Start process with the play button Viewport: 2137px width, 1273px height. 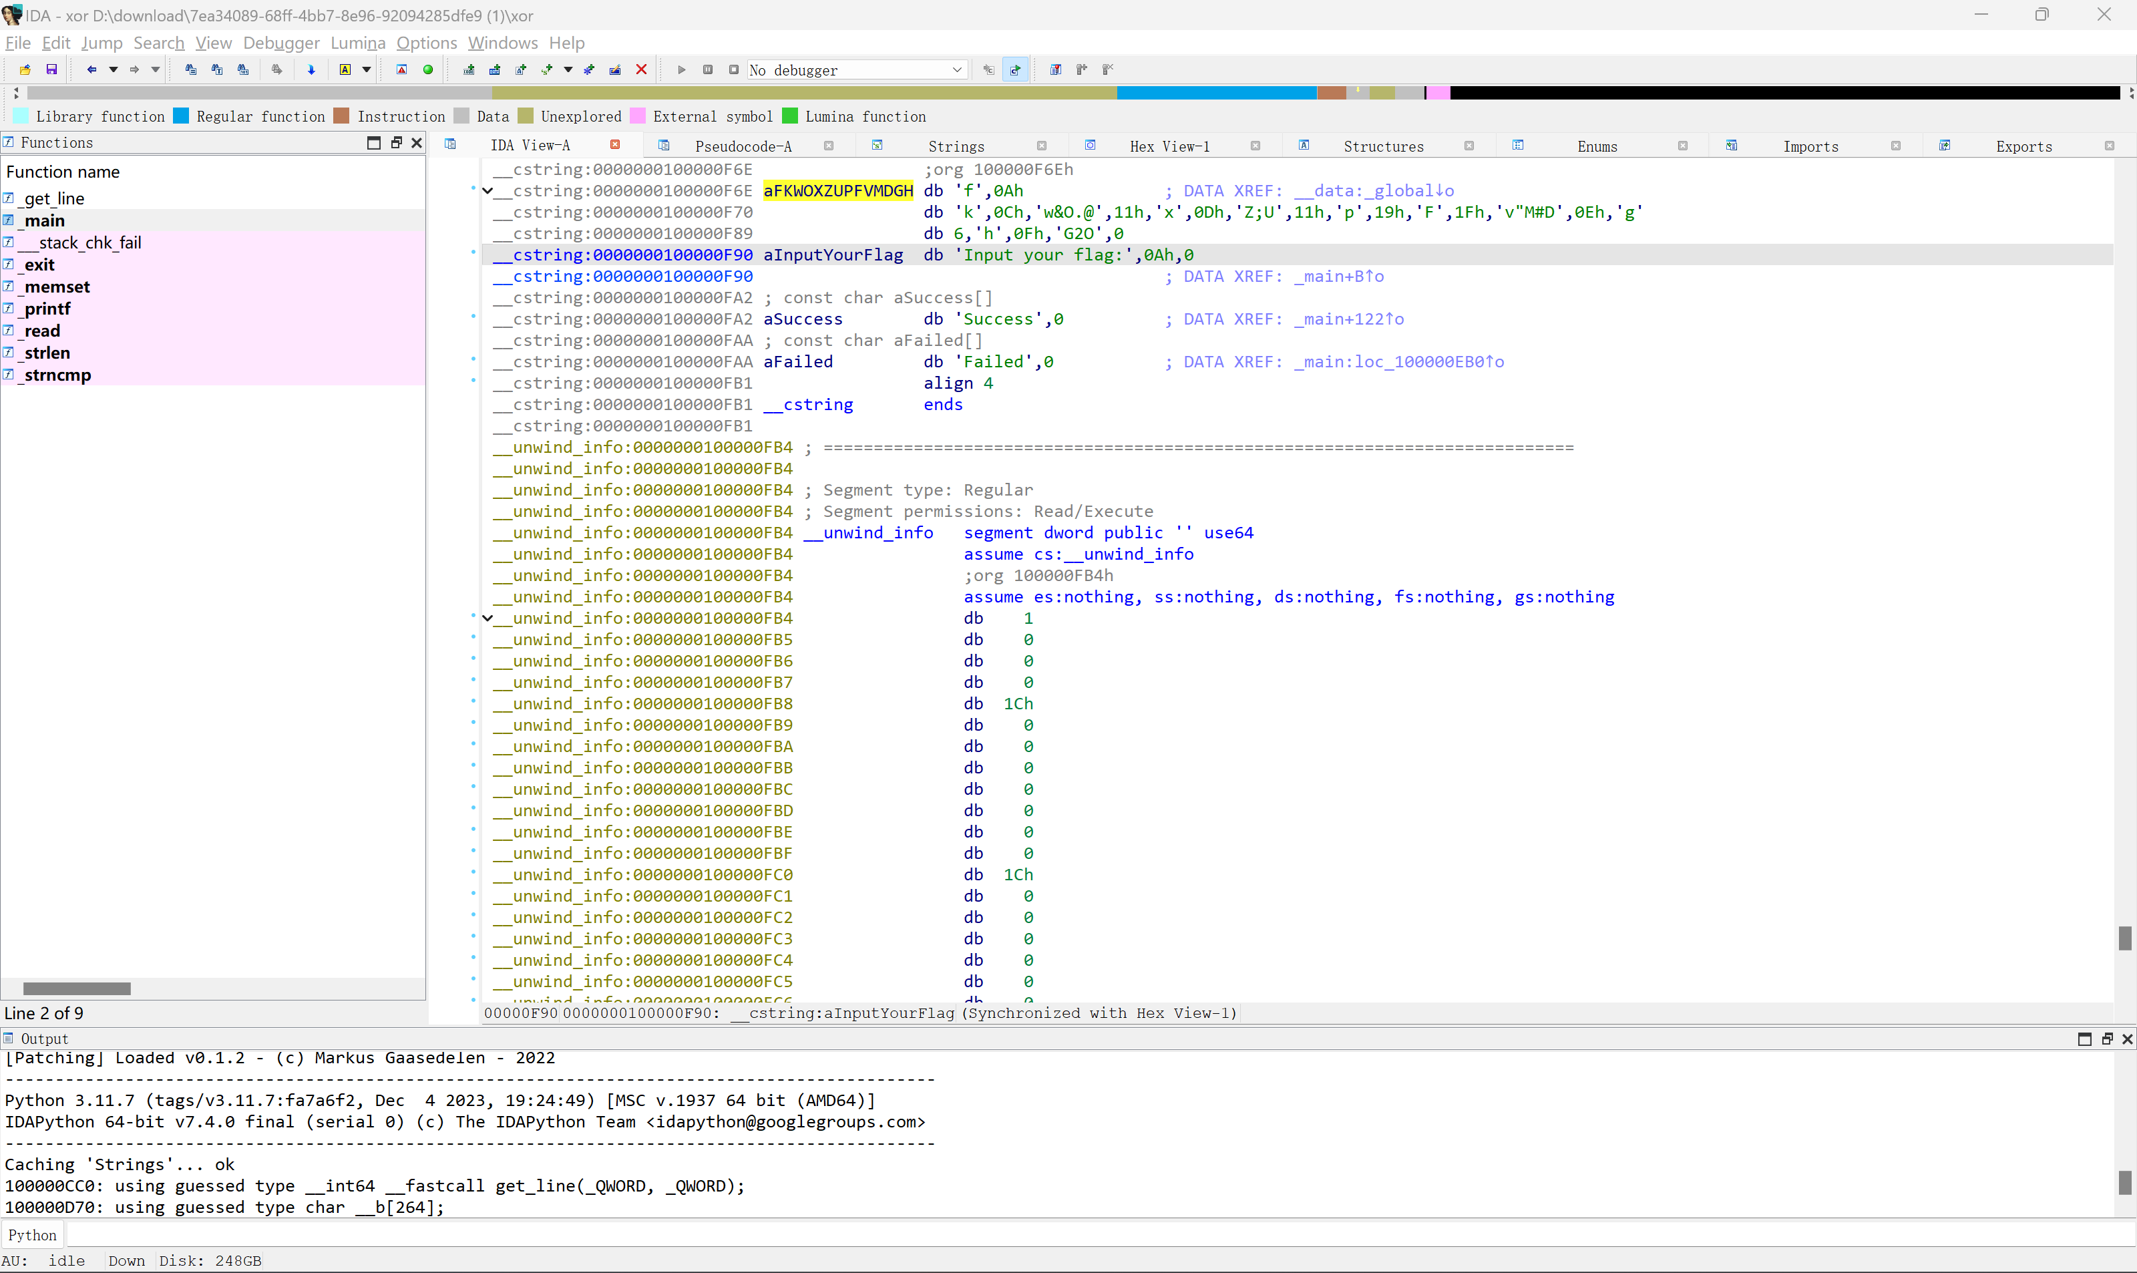pyautogui.click(x=682, y=69)
